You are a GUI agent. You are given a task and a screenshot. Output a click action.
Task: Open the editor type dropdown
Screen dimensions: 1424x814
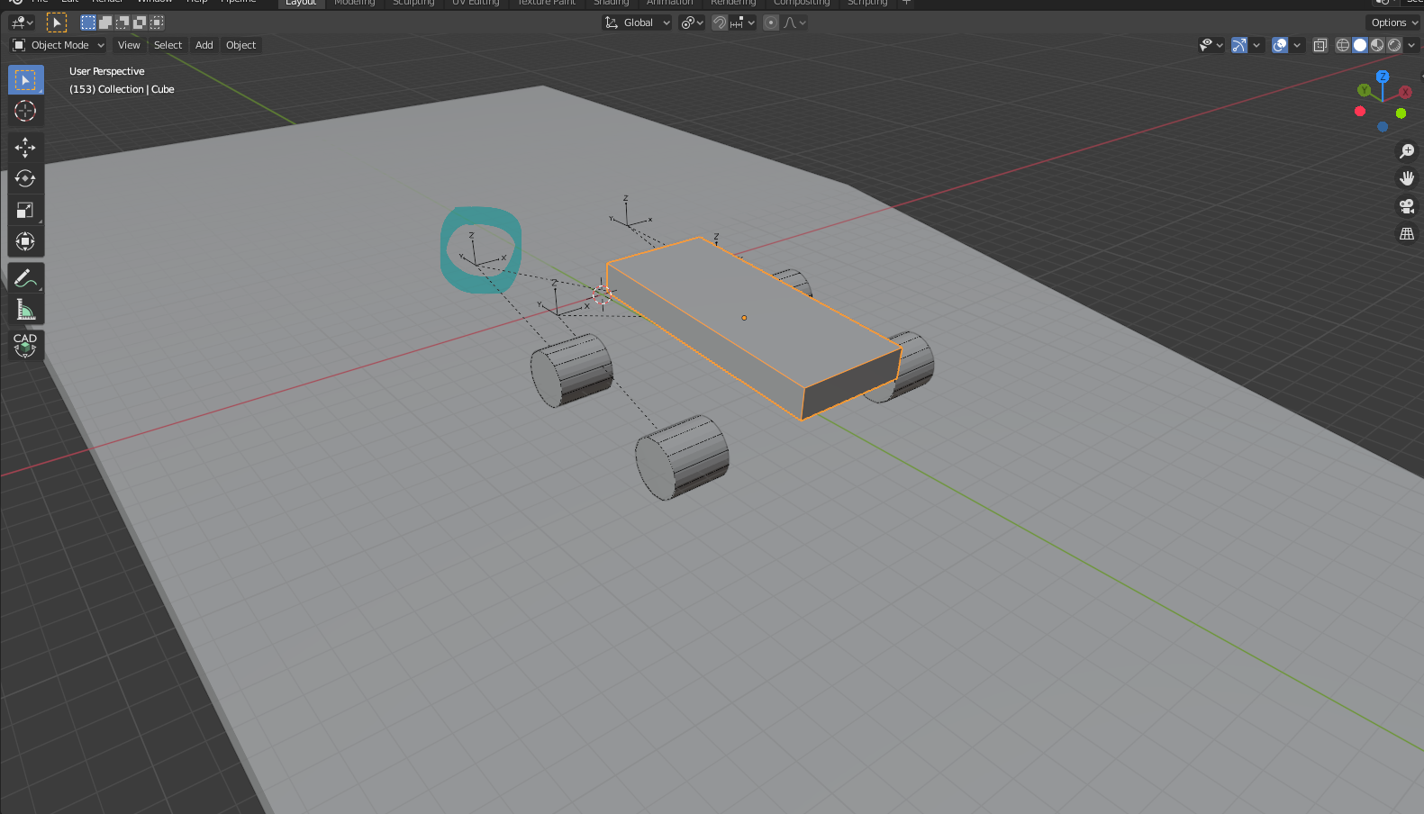click(x=22, y=23)
